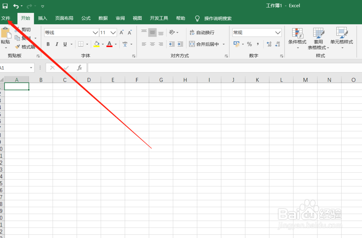362x238 pixels.
Task: Open the 文件 menu
Action: coord(7,18)
